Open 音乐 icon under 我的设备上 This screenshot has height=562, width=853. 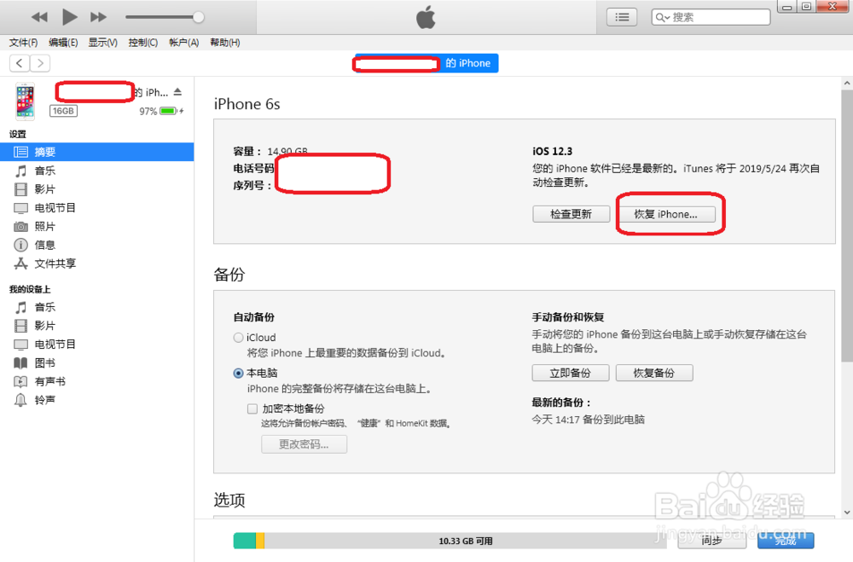pos(20,307)
